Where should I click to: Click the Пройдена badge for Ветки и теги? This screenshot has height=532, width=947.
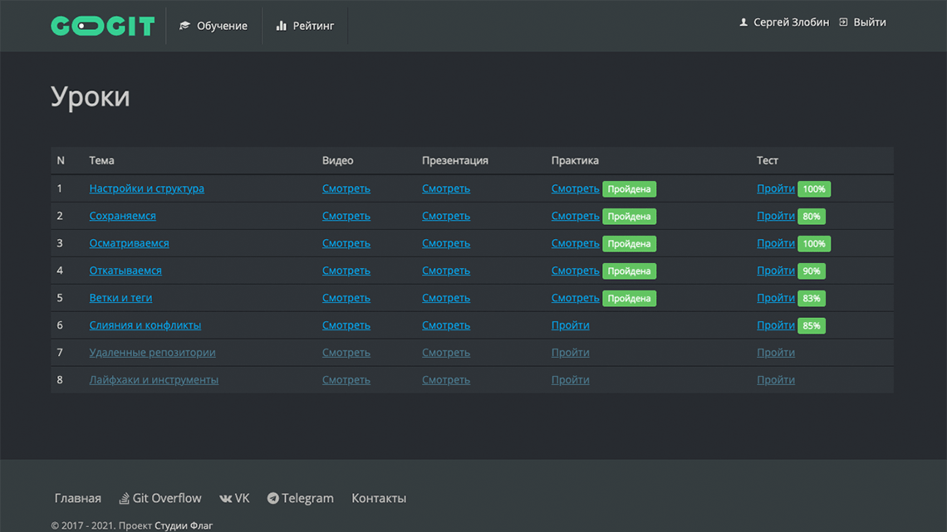[629, 298]
